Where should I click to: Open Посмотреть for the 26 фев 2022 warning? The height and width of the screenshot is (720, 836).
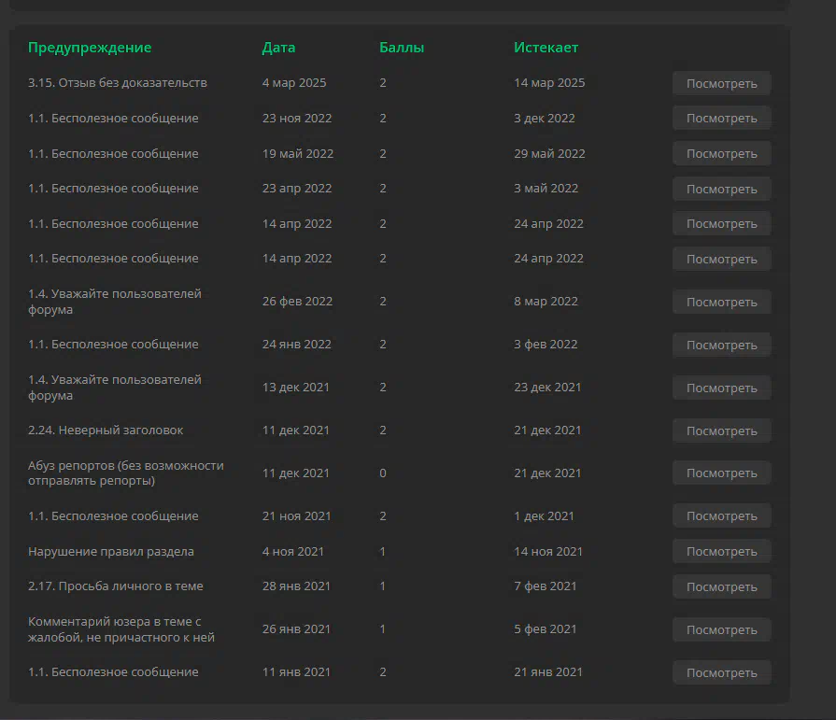pos(721,302)
